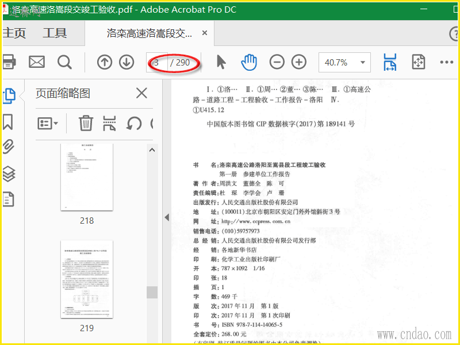Fit one full page icon
Screen dimensions: 460x345
[x=419, y=62]
